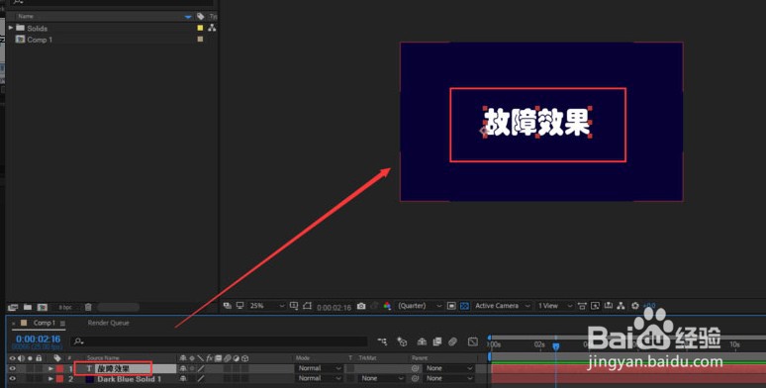Image resolution: width=766 pixels, height=388 pixels.
Task: Open the Active Camera view dropdown
Action: [x=502, y=306]
